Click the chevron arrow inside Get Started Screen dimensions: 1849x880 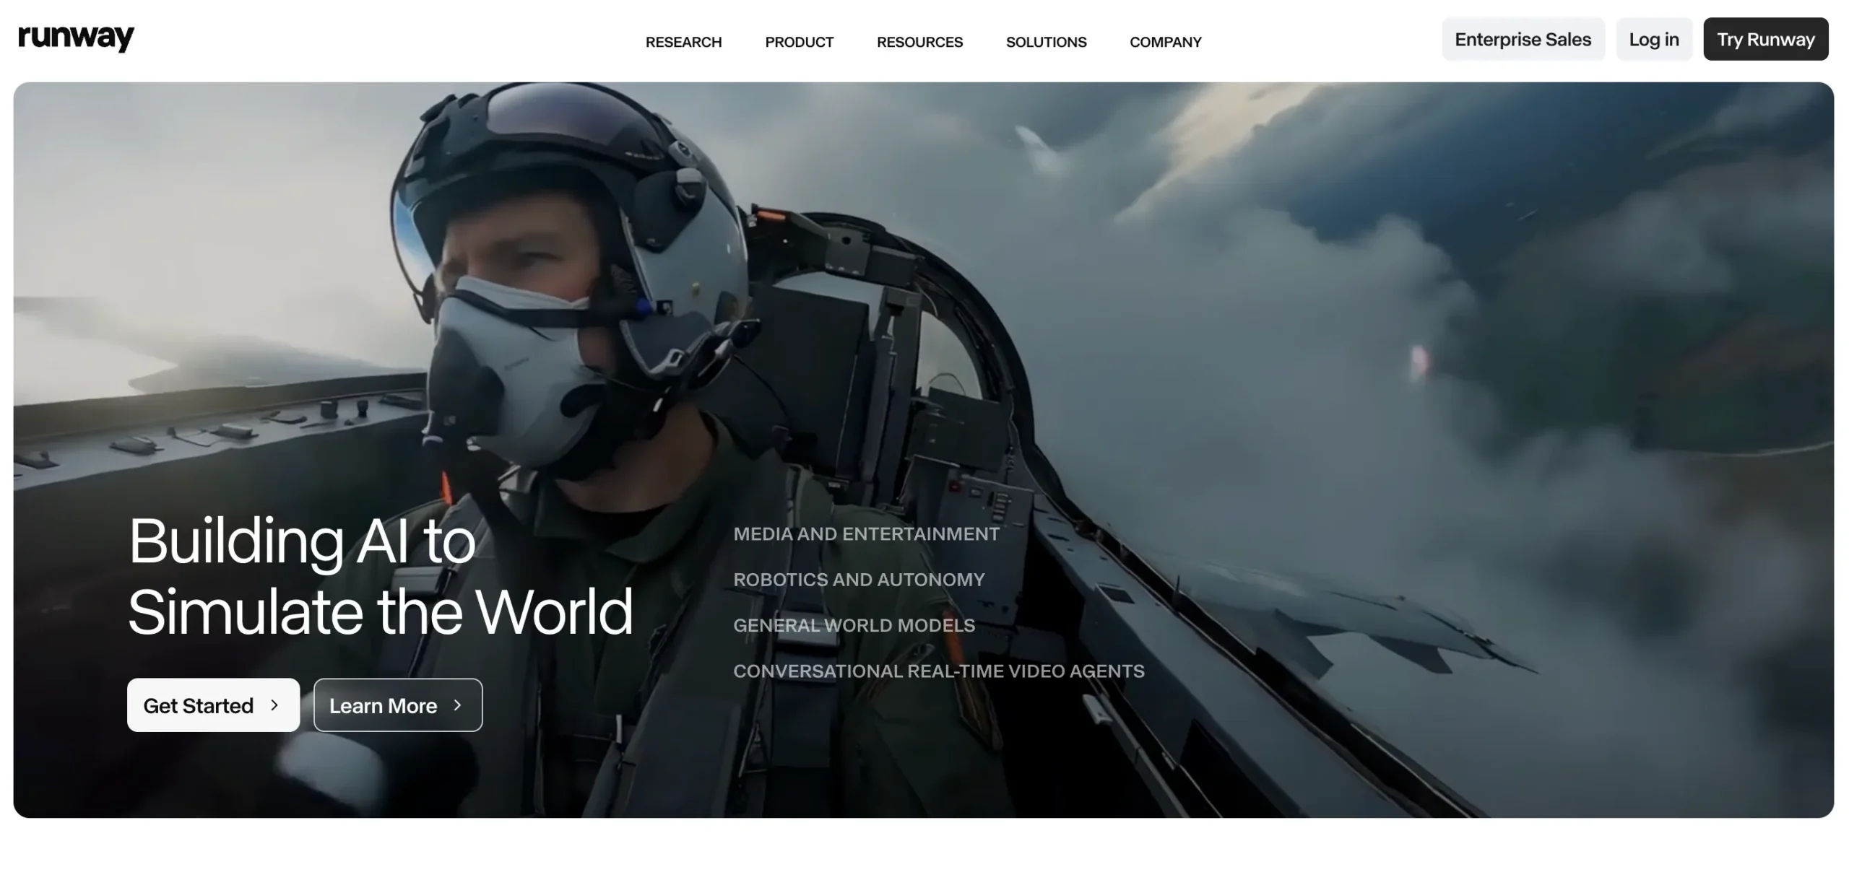pyautogui.click(x=274, y=705)
